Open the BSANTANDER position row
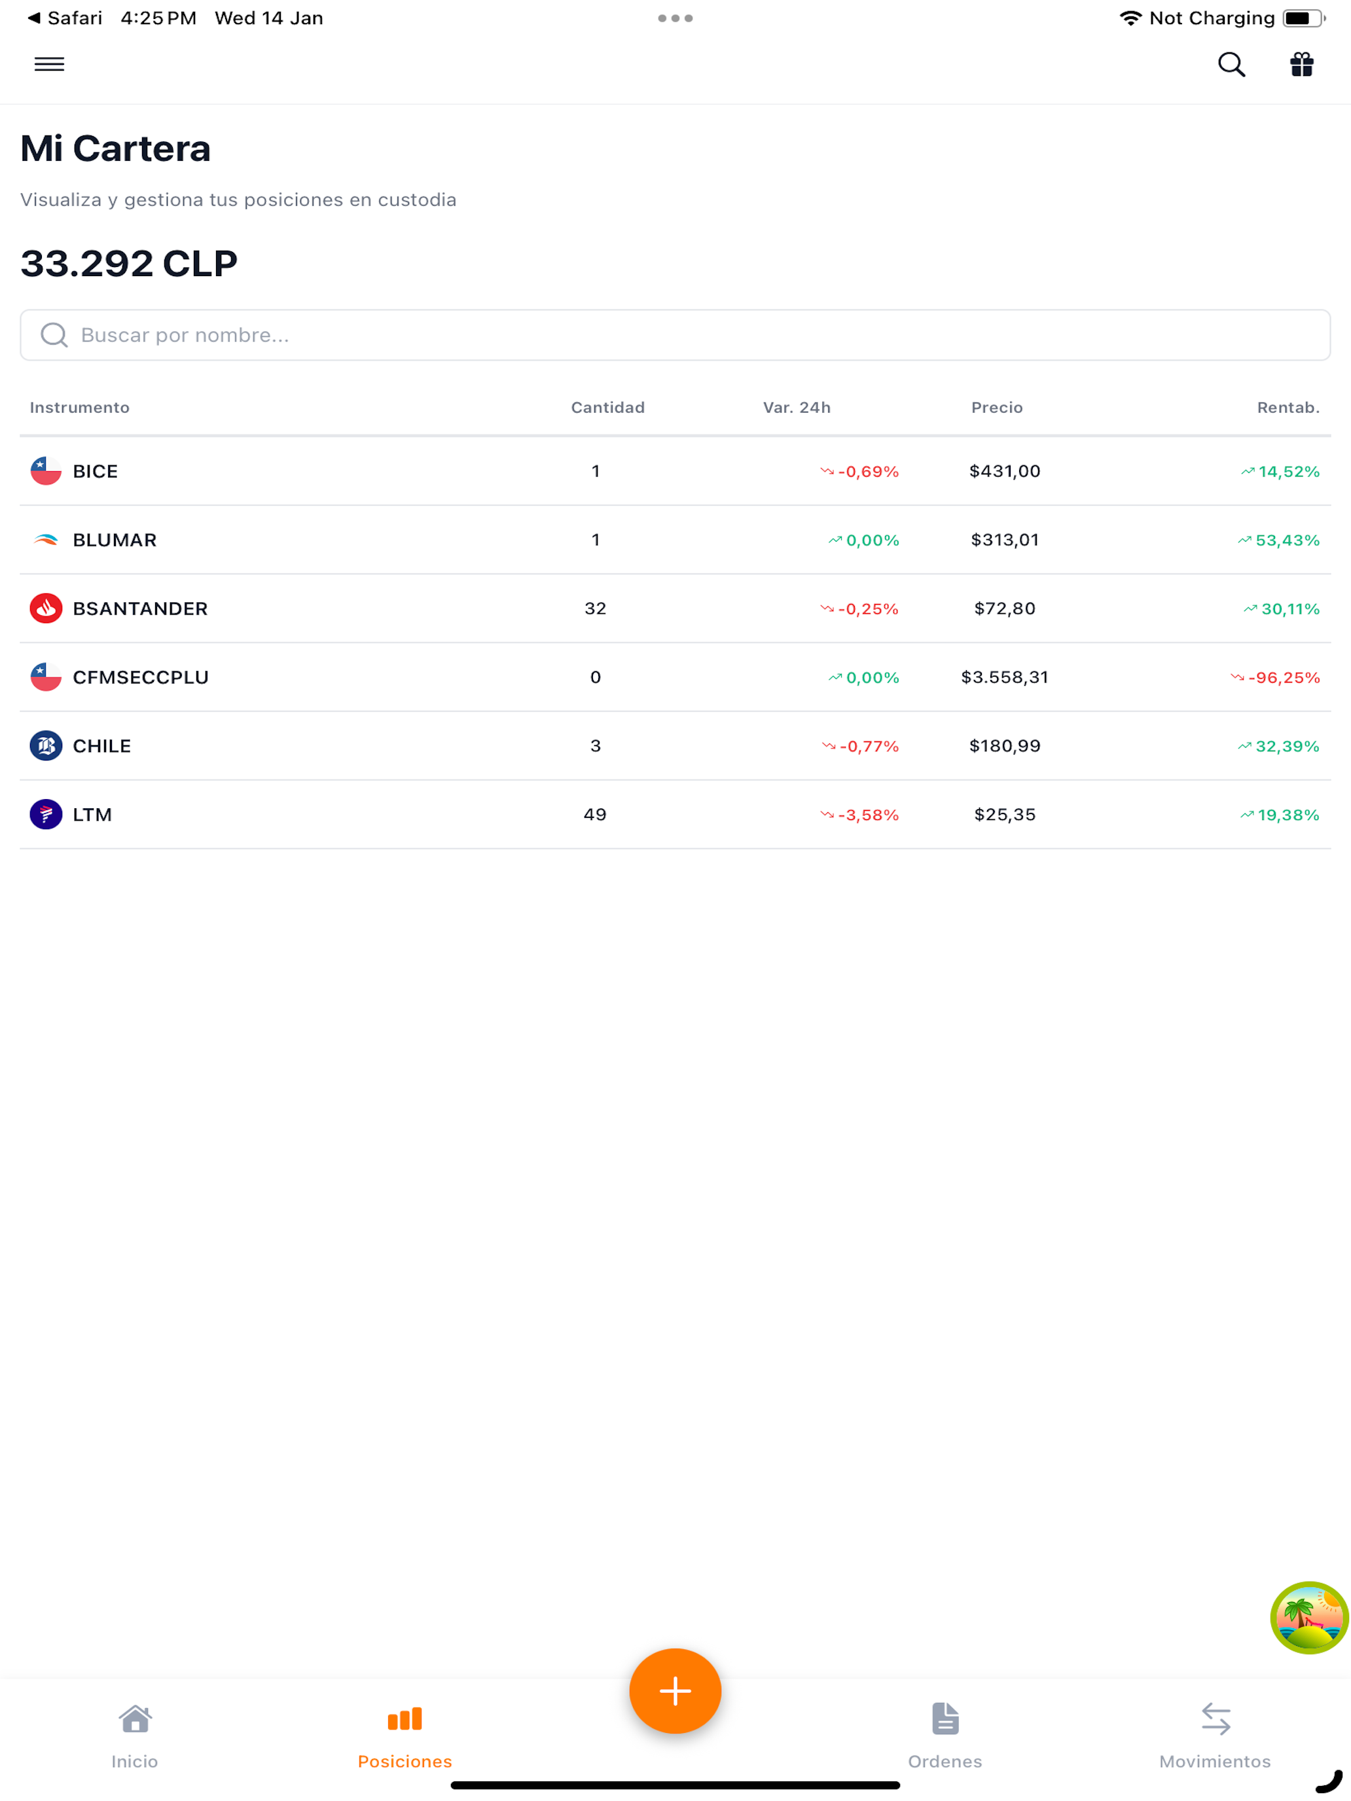The image size is (1351, 1801). pyautogui.click(x=675, y=608)
